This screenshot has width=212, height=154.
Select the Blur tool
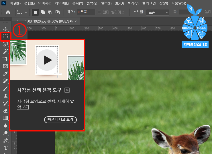click(x=5, y=125)
